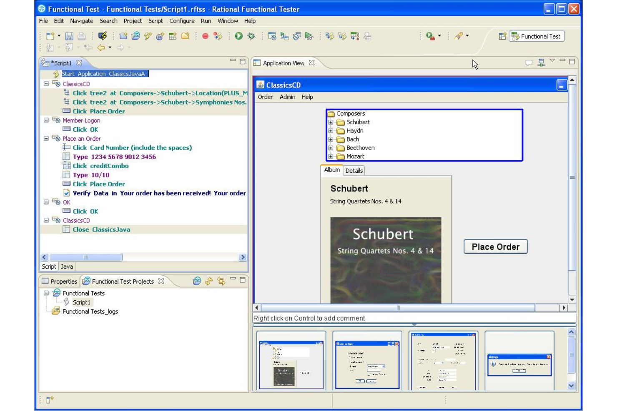
Task: Close the *Script1 editor tab
Action: point(79,63)
